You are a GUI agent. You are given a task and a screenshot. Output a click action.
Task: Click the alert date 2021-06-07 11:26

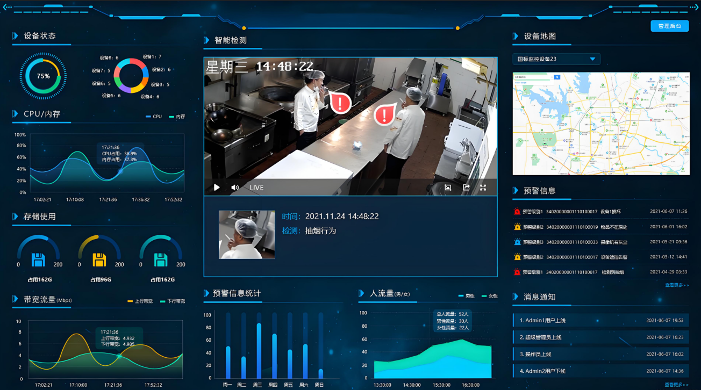click(669, 211)
